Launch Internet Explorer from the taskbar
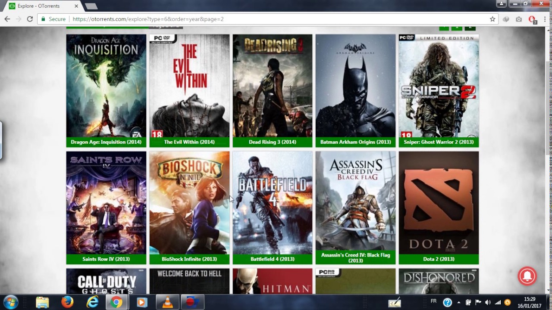 point(92,303)
